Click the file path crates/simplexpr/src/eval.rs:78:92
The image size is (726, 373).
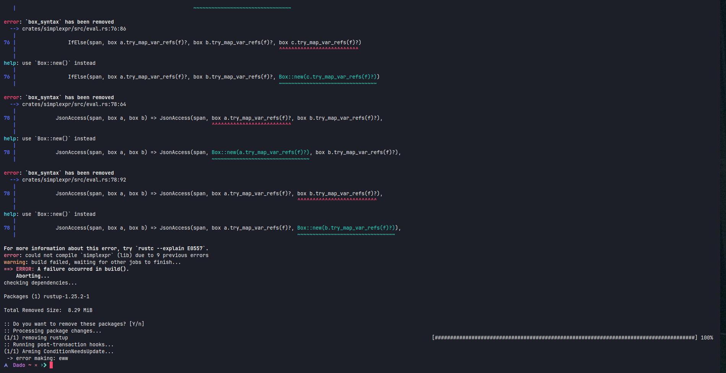click(74, 180)
